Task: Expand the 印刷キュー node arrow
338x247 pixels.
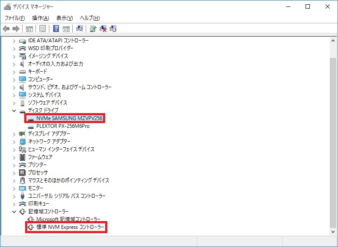Action: 14,204
